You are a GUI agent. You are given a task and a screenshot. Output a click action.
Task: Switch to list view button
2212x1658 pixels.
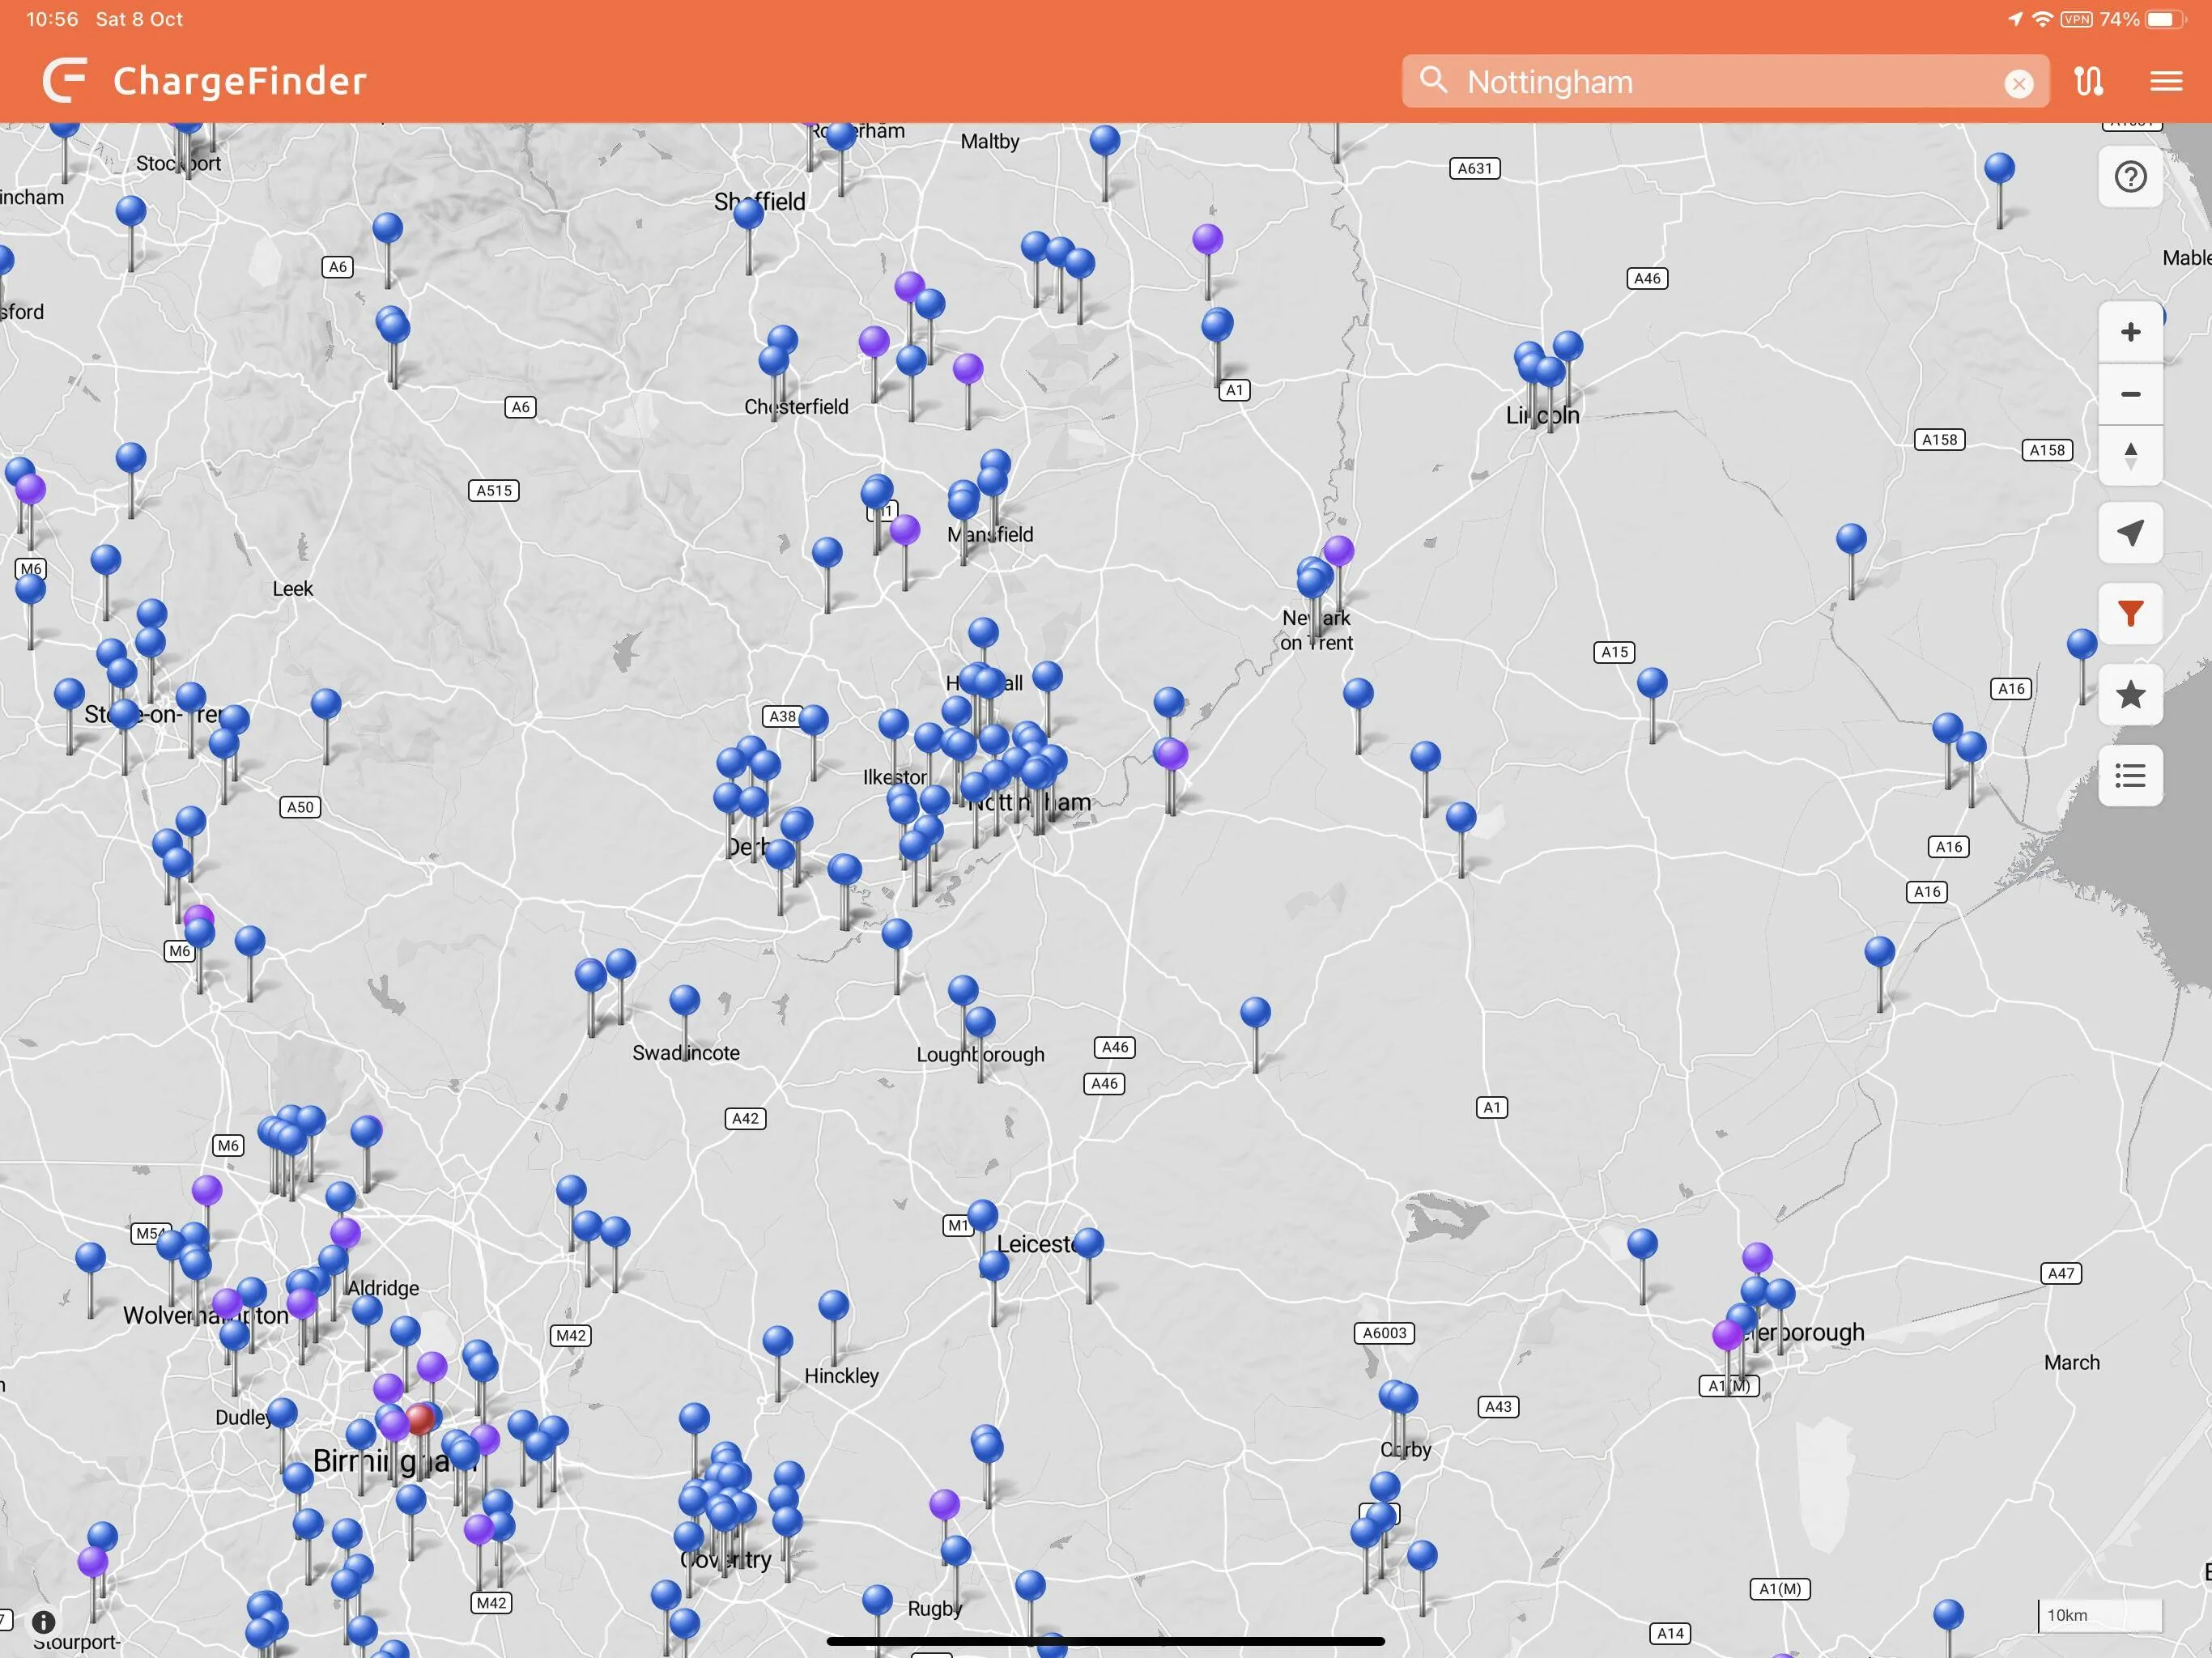coord(2130,775)
